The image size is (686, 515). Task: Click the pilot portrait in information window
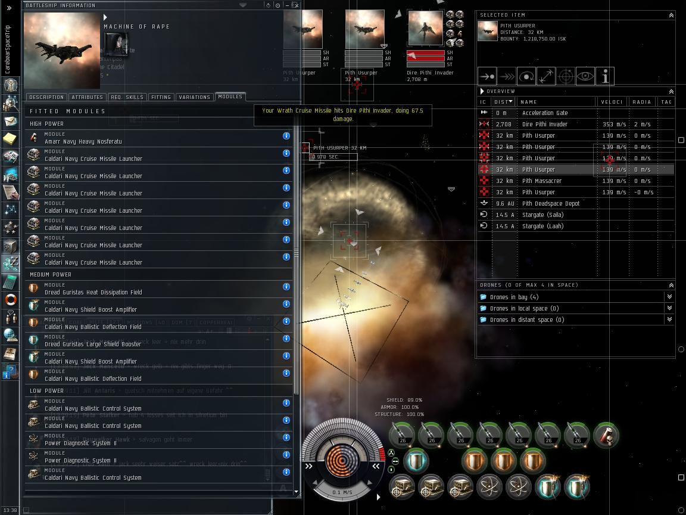tap(116, 44)
